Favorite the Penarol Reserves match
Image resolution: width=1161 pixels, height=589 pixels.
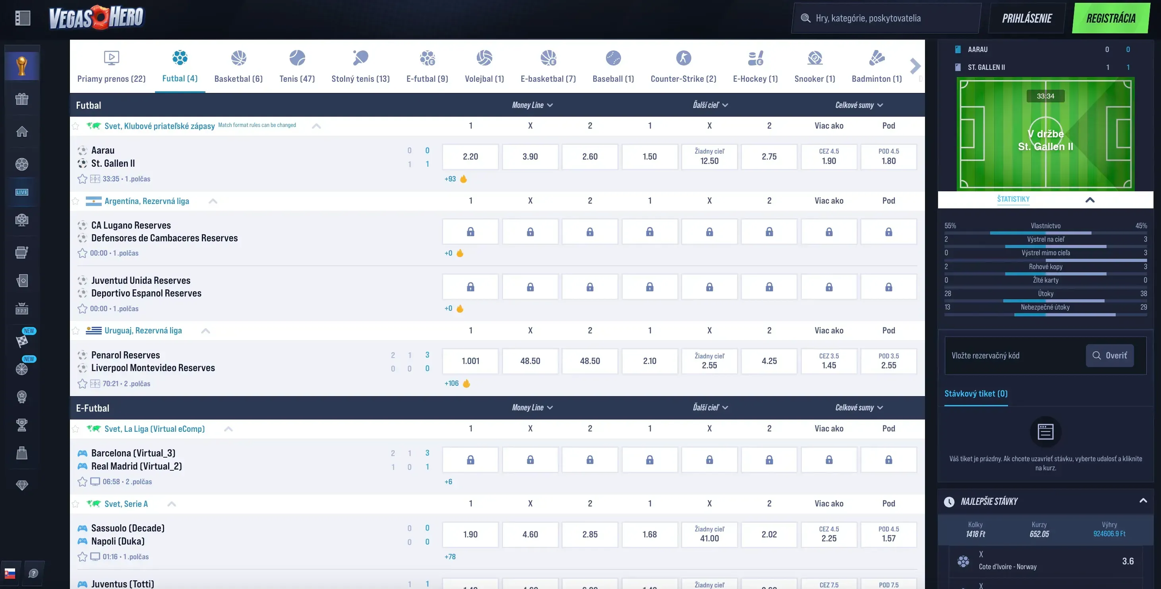pyautogui.click(x=83, y=384)
